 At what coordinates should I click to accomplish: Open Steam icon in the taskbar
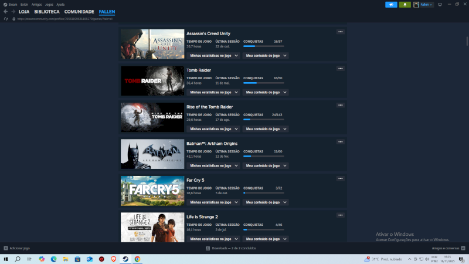(x=125, y=259)
